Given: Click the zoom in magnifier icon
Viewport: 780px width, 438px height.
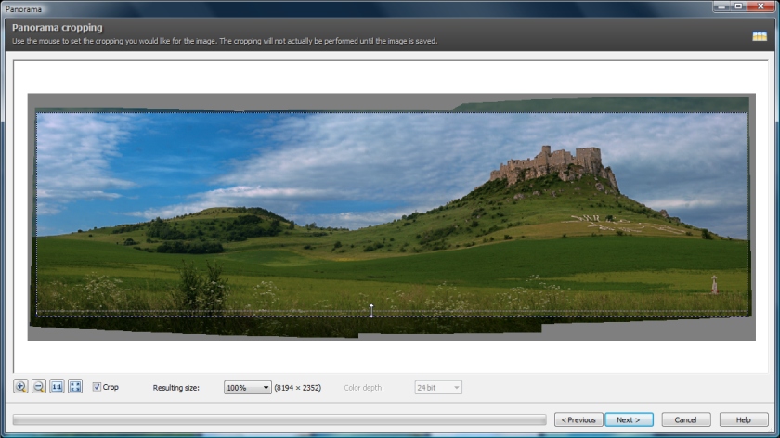Looking at the screenshot, I should pos(20,386).
